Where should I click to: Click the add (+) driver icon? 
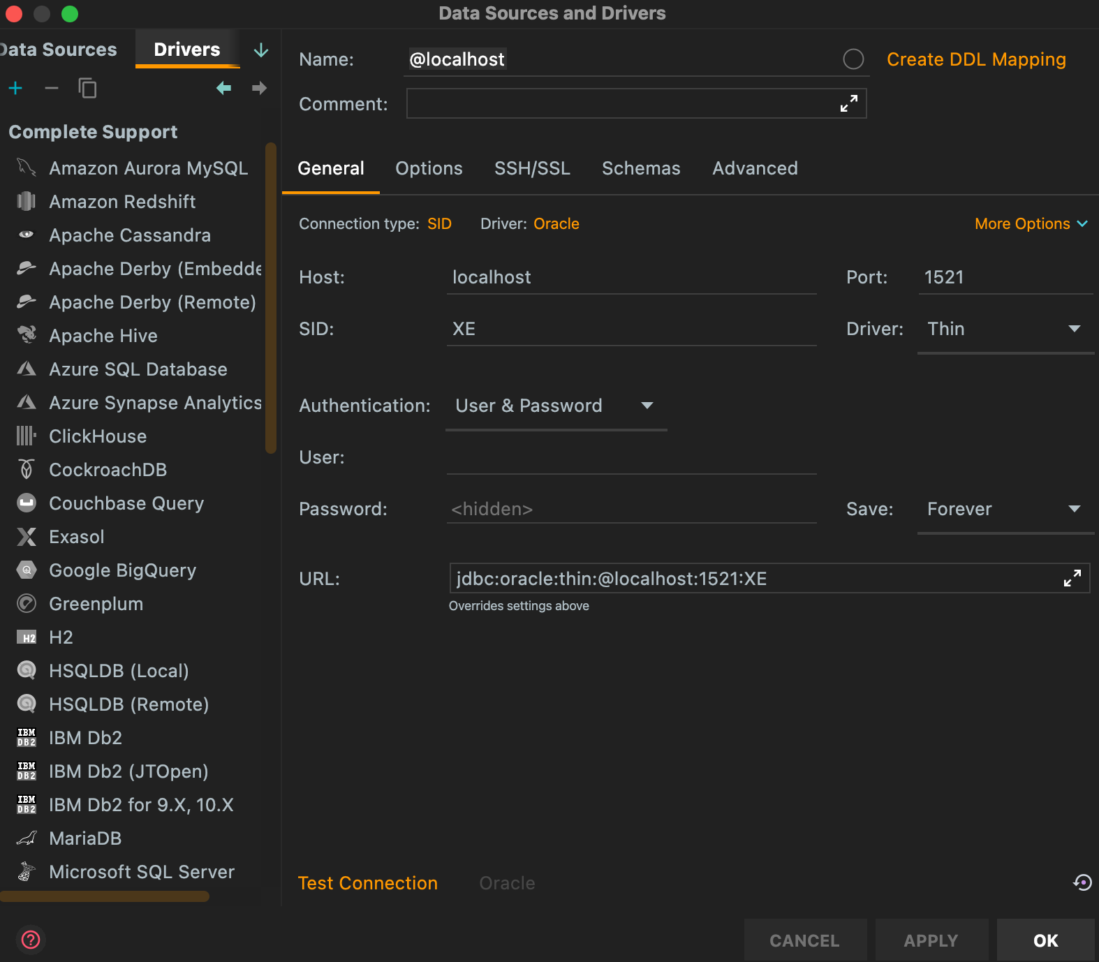click(15, 88)
